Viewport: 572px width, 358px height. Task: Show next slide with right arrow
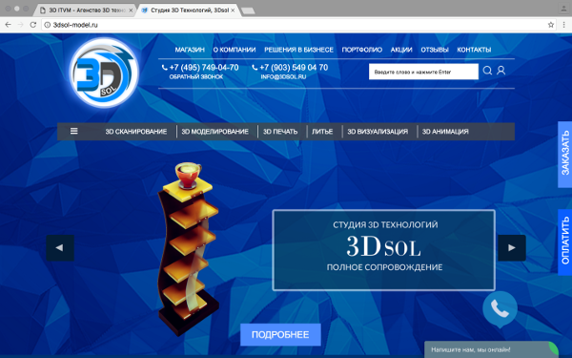[512, 248]
